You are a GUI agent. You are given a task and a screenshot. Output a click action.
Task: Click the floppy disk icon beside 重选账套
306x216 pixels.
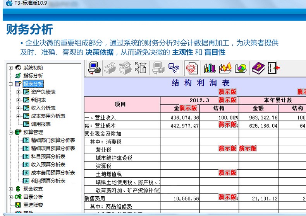(x=18, y=205)
